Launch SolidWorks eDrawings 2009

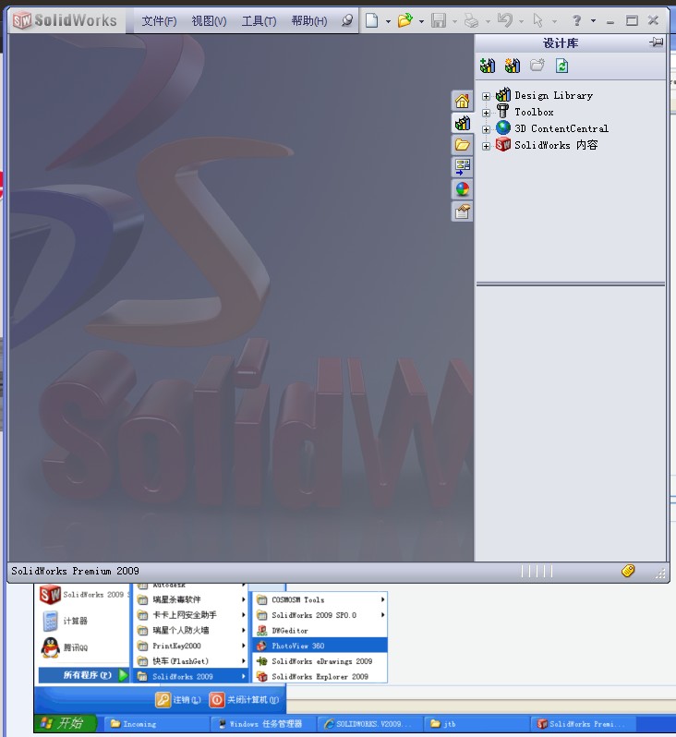click(320, 661)
